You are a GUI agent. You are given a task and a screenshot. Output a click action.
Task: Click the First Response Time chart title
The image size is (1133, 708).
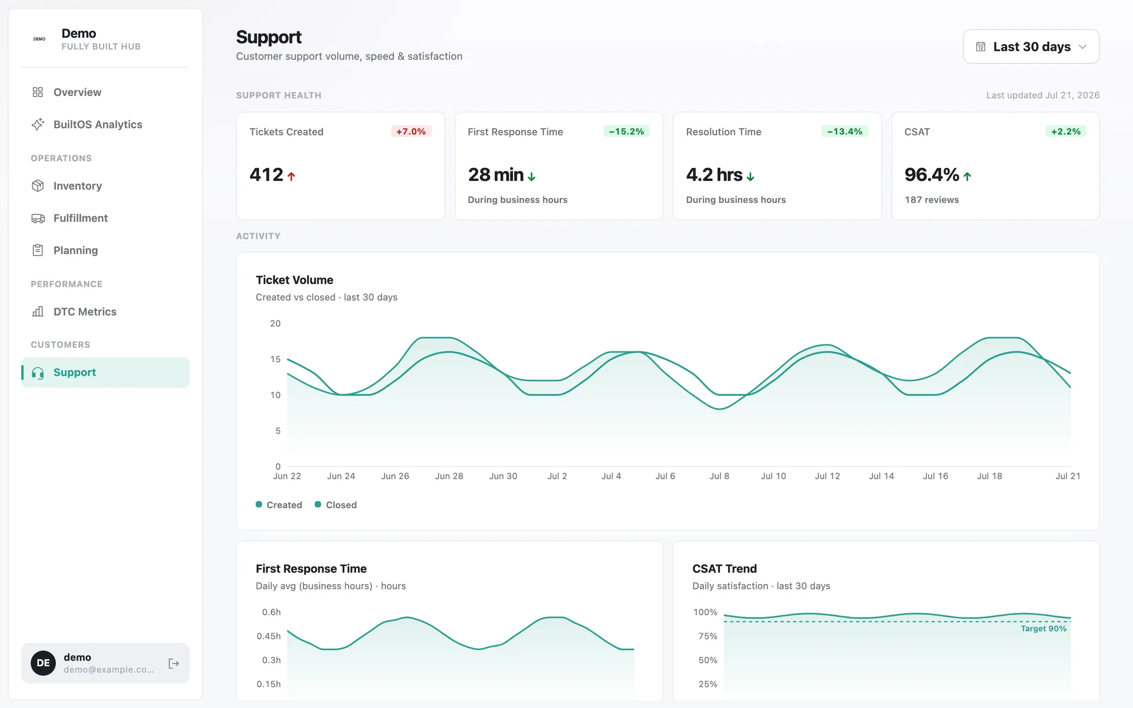point(311,568)
